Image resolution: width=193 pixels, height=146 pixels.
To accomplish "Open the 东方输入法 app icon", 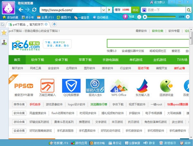I will tap(142, 86).
